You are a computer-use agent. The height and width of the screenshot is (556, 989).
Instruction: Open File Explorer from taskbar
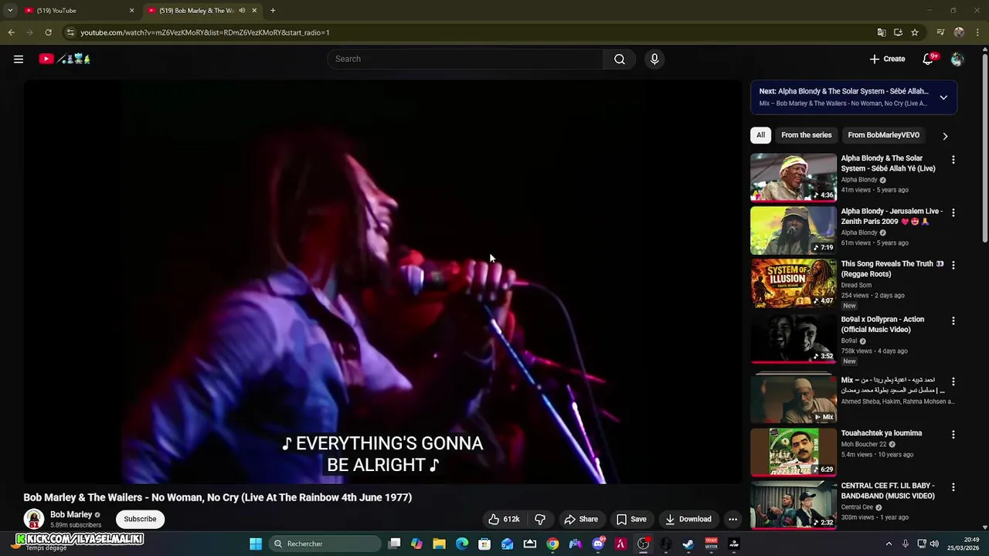[x=439, y=544]
